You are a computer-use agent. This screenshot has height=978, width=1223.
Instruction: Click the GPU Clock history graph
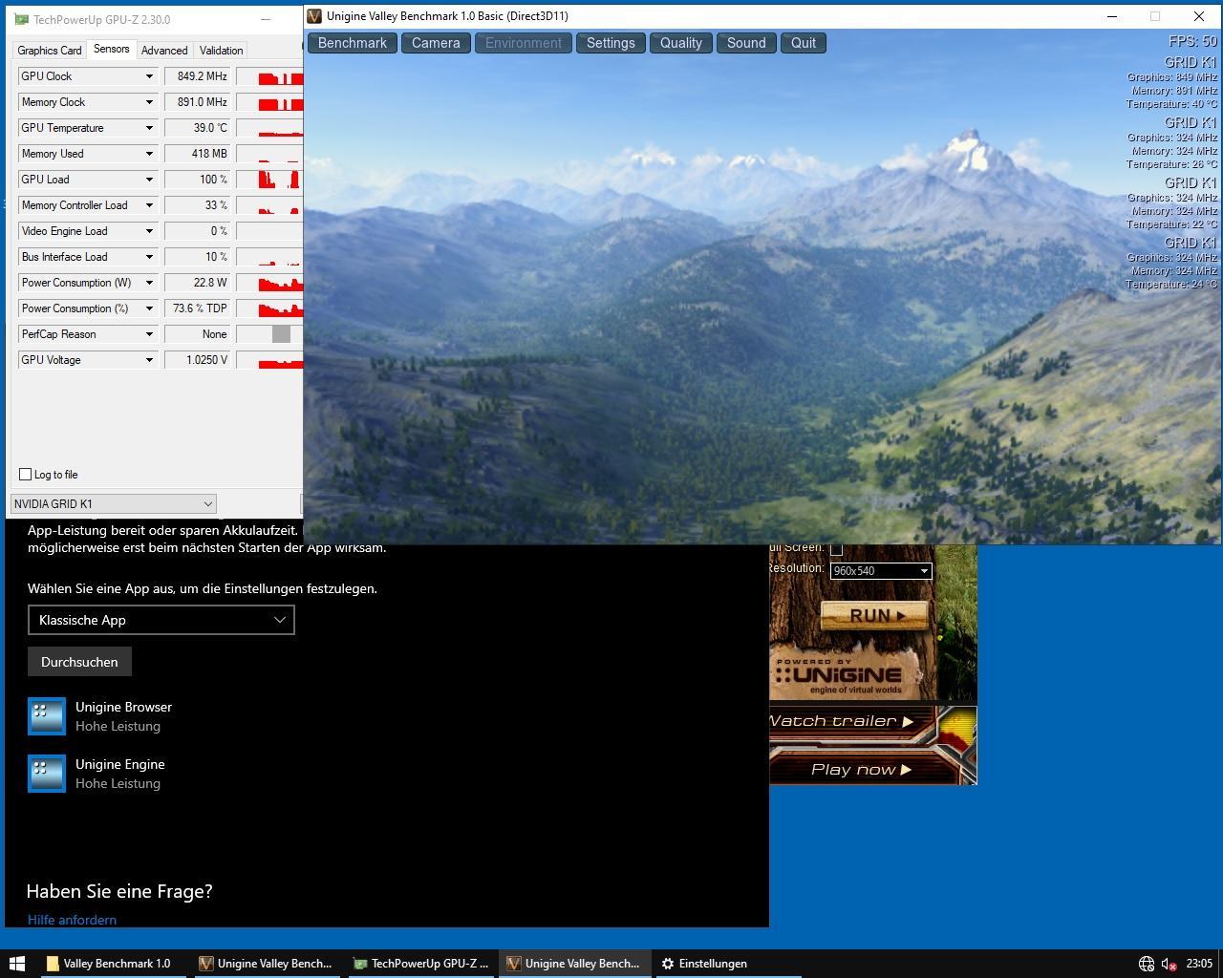269,76
